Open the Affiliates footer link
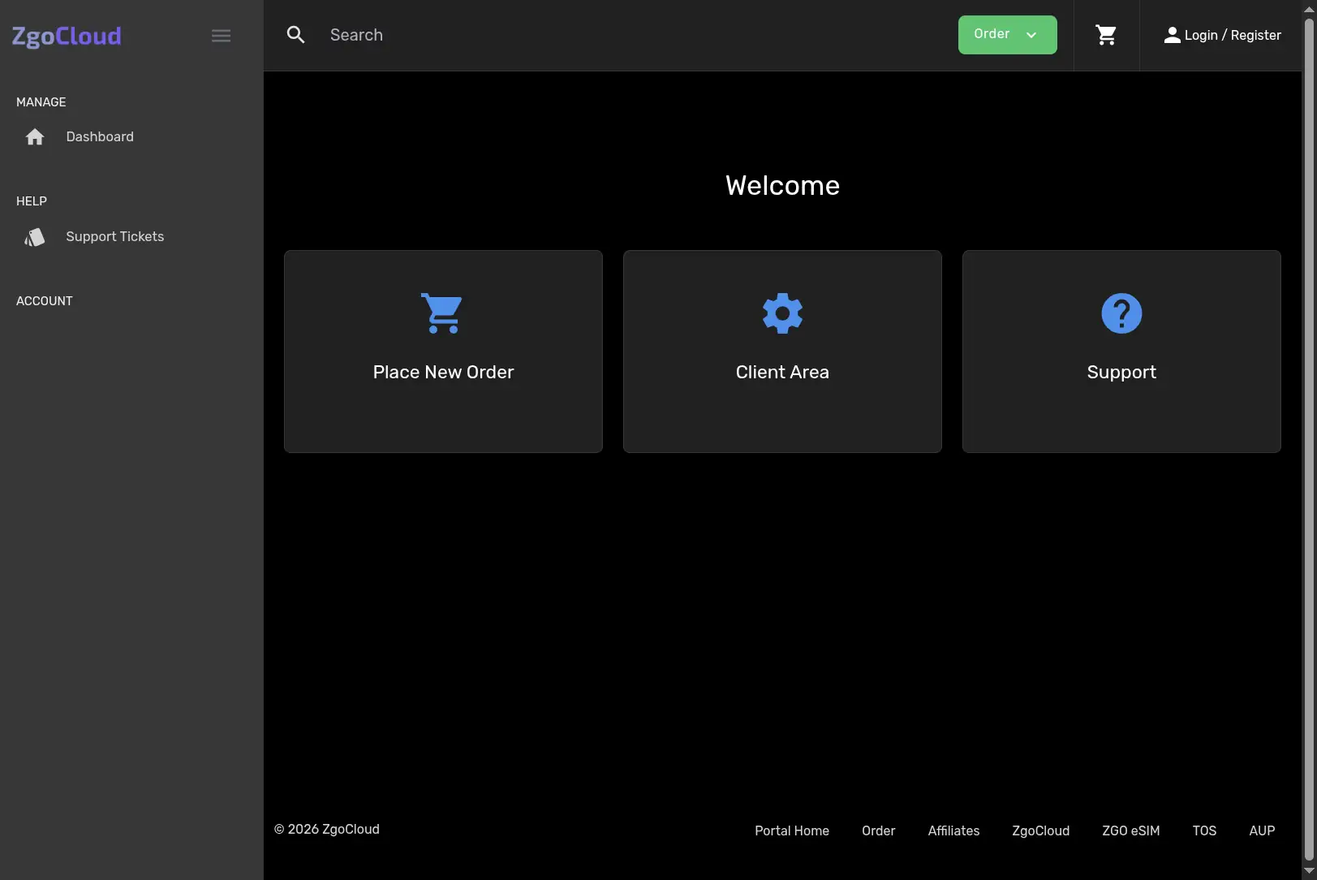This screenshot has width=1317, height=880. point(953,830)
